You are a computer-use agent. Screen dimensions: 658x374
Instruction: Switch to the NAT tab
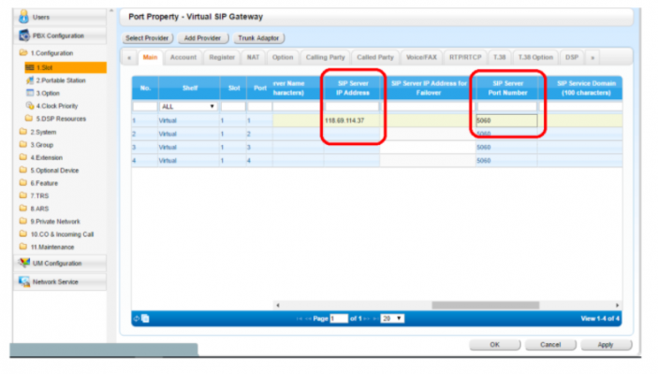pos(254,57)
